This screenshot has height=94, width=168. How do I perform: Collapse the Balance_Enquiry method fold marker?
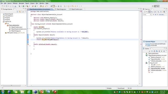pos(30,28)
